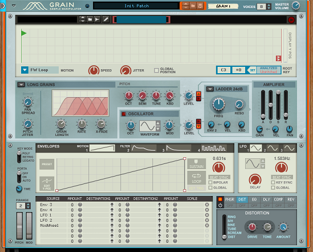Click the patch up/down selector arrows
Screen dimensions: 313x252
(x=185, y=6)
